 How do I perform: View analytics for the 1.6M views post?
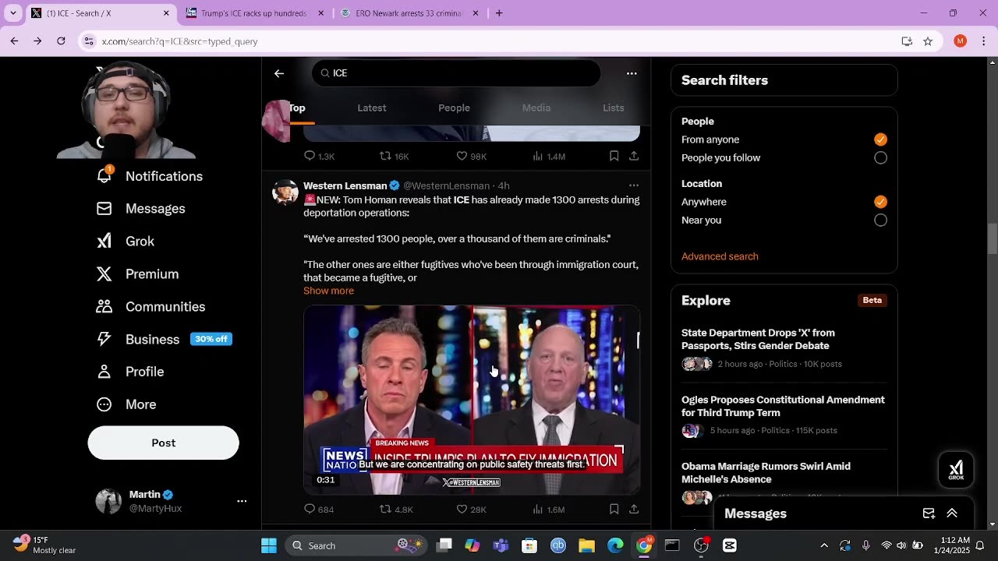tap(548, 510)
